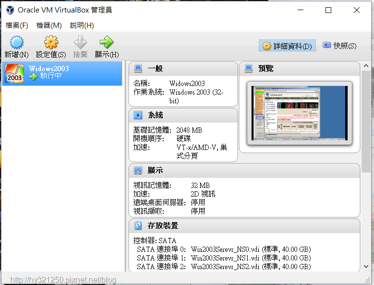
Task: Click the 開機順序 硬碟 value
Action: [184, 139]
